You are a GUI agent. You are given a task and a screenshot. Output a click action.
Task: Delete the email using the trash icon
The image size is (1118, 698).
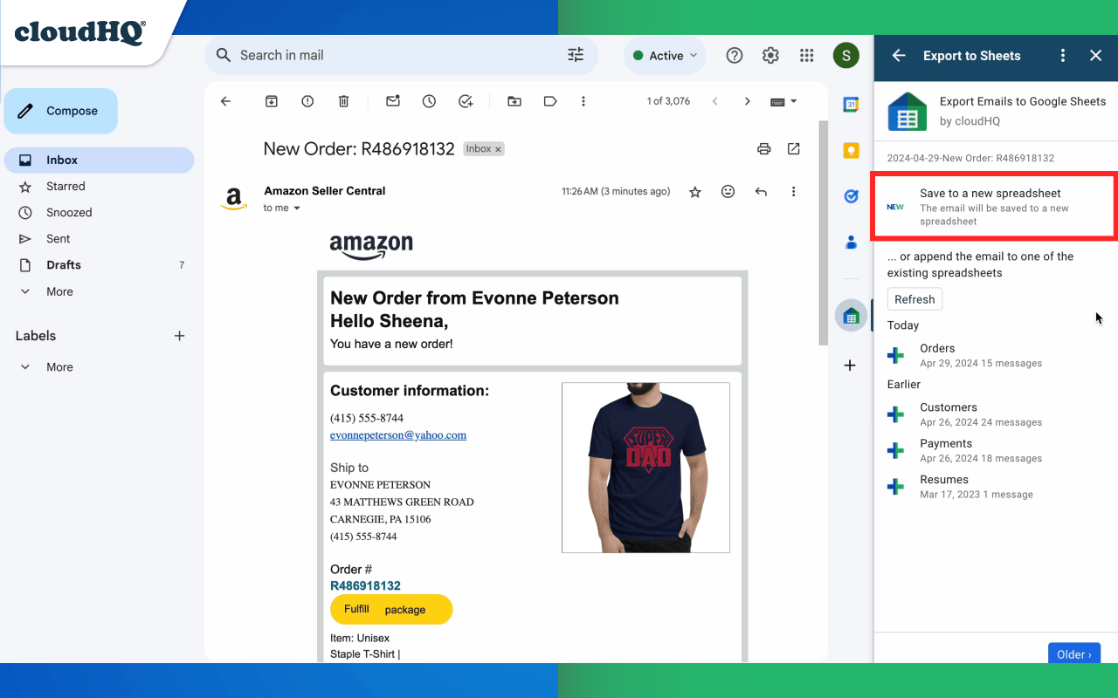pos(343,101)
